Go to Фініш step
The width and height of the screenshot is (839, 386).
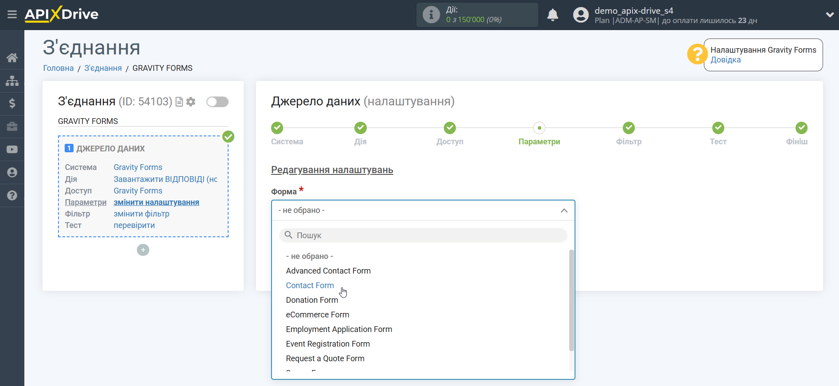(x=801, y=128)
